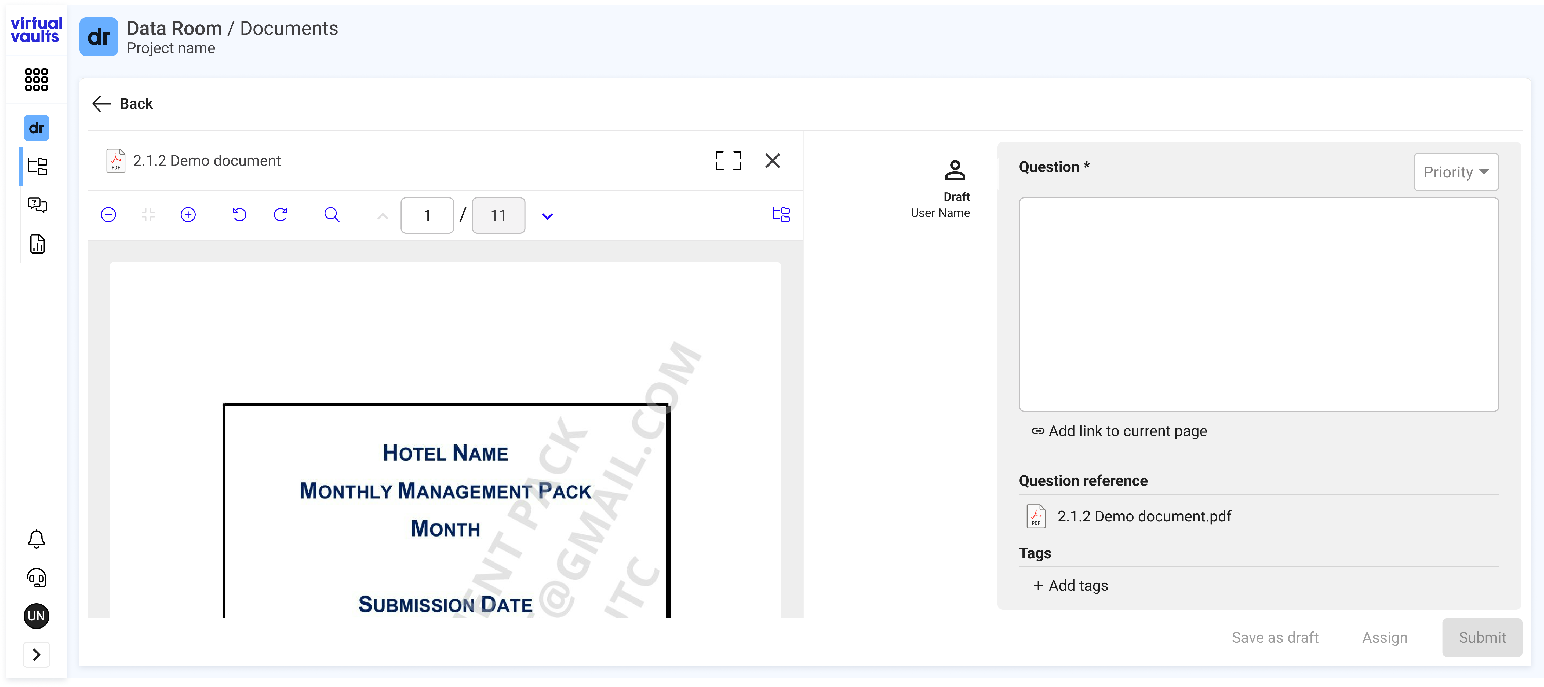
Task: Zoom in on the document
Action: 188,214
